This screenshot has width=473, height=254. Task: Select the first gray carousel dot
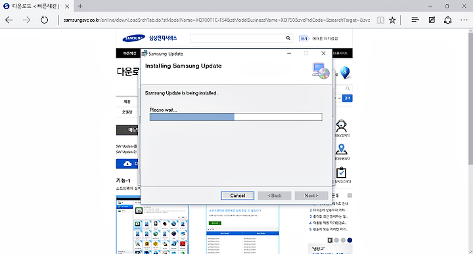(336, 240)
